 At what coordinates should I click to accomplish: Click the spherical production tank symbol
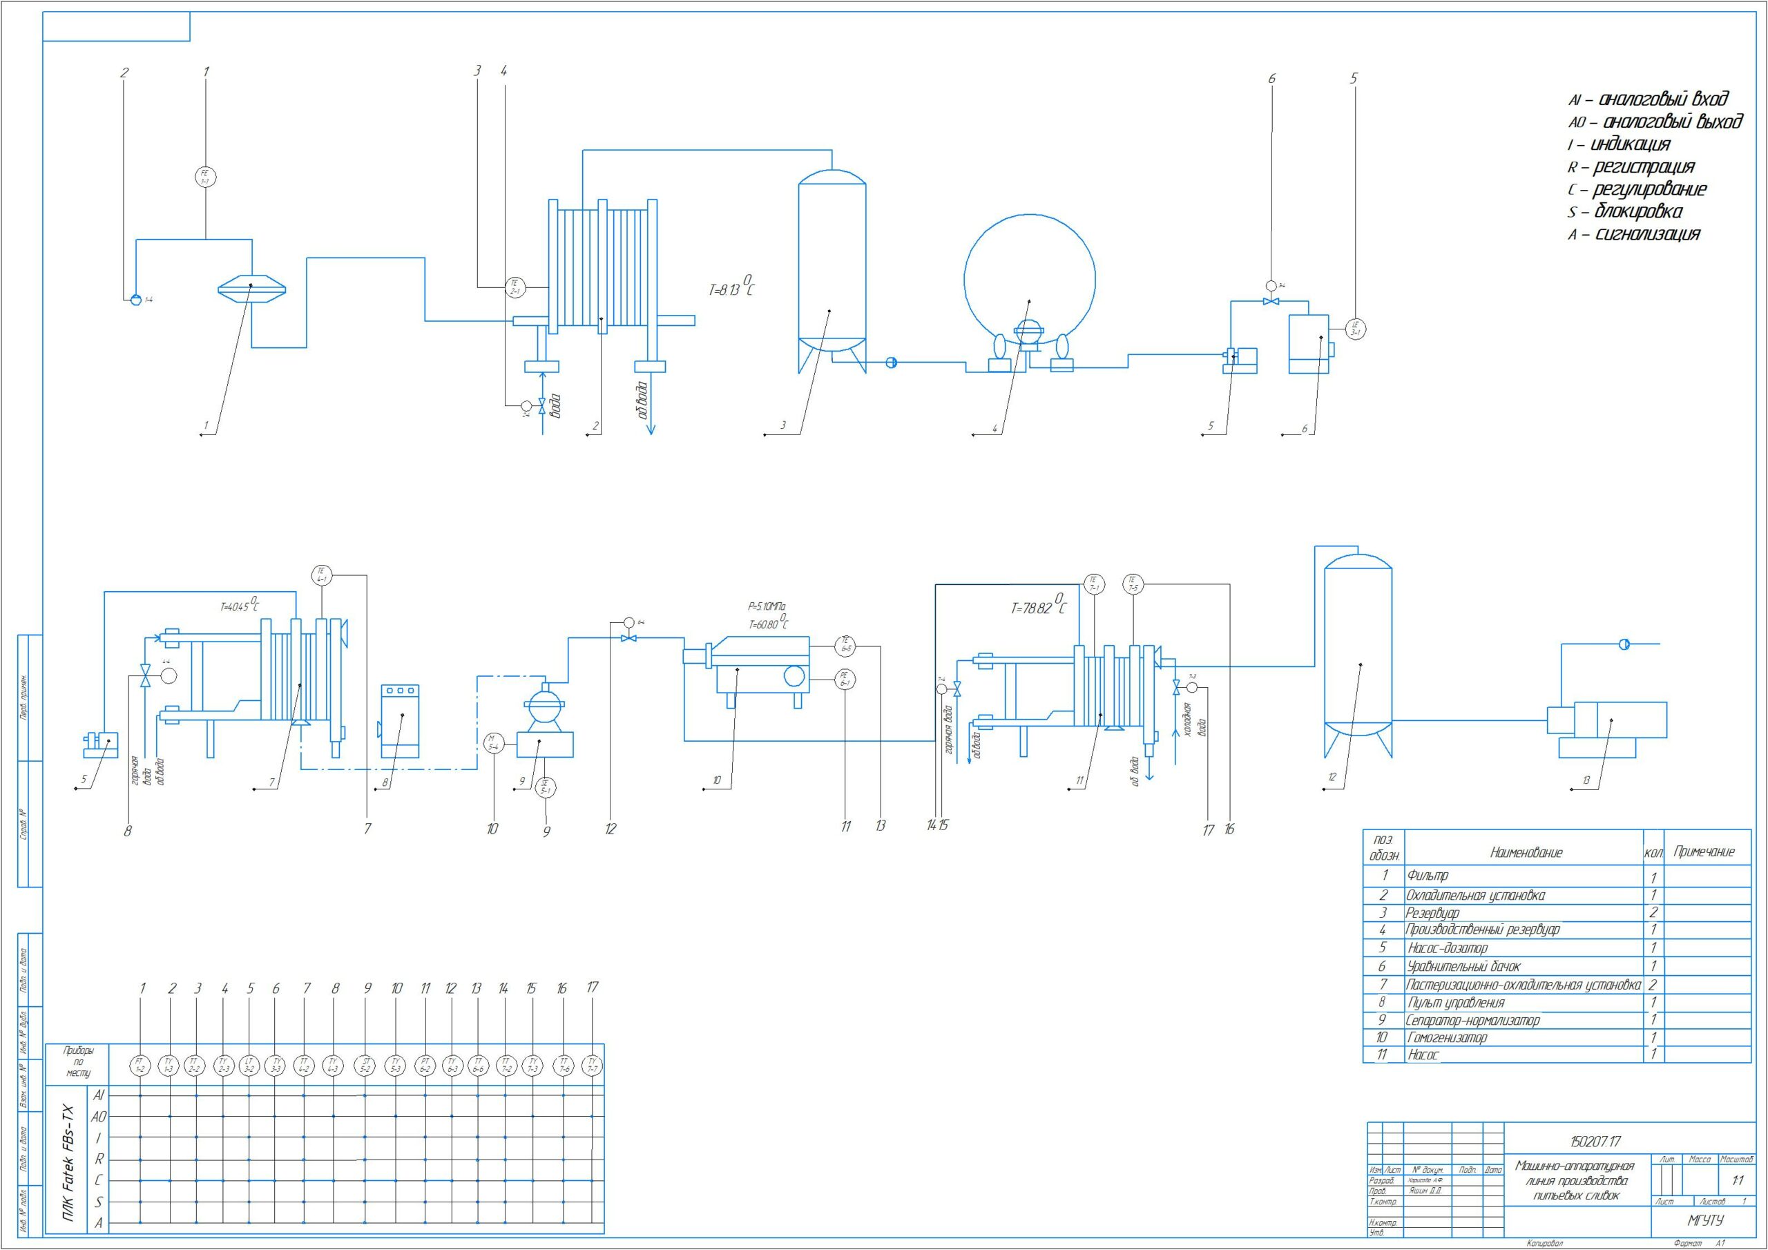pos(1030,280)
